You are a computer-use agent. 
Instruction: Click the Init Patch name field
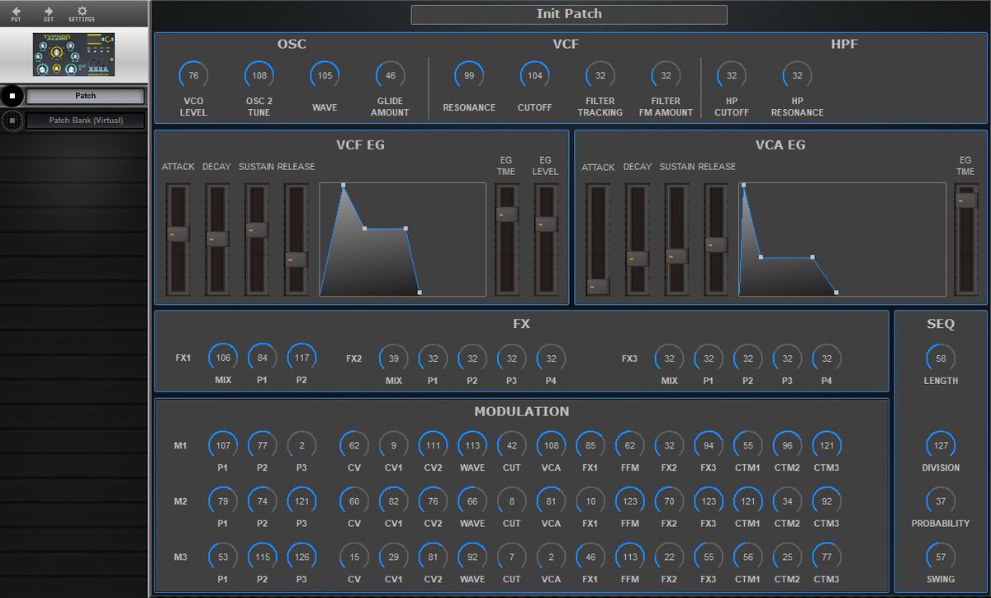click(x=569, y=14)
